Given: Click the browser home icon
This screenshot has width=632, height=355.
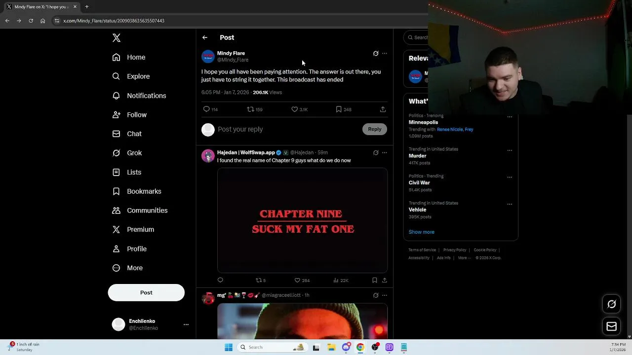Looking at the screenshot, I should tap(43, 21).
